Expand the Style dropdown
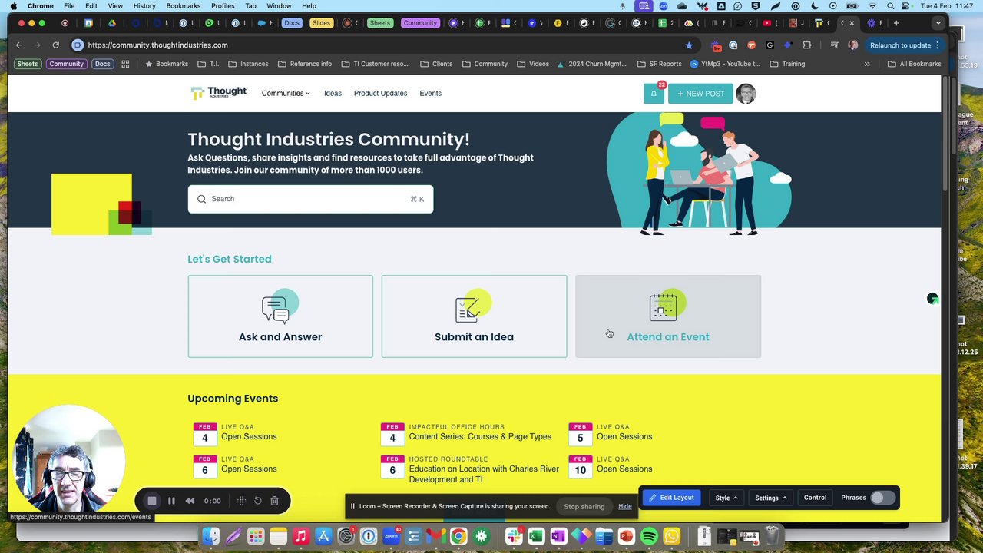The height and width of the screenshot is (553, 983). click(x=726, y=498)
